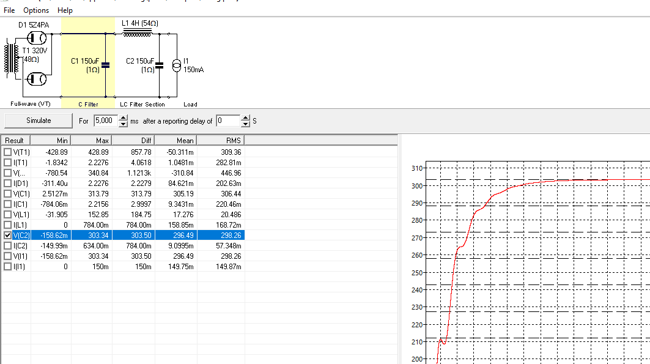Image resolution: width=650 pixels, height=364 pixels.
Task: Select the I1 150mA current load symbol
Action: 177,65
